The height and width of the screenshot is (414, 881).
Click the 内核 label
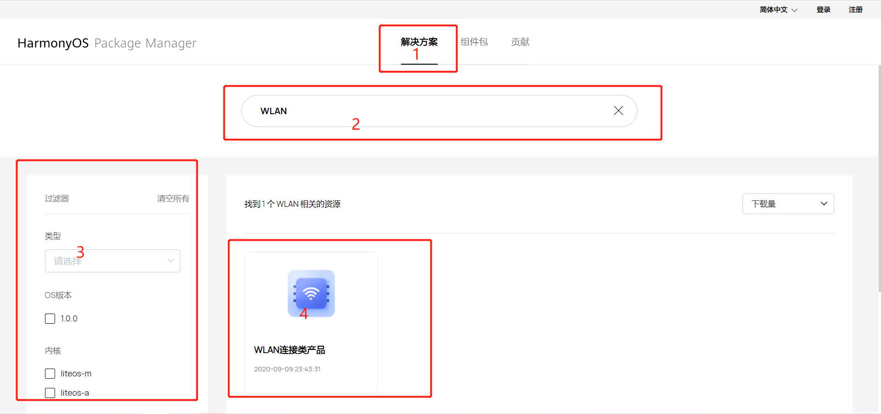(x=53, y=351)
